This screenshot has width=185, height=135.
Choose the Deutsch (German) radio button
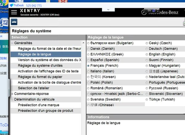click(147, 49)
